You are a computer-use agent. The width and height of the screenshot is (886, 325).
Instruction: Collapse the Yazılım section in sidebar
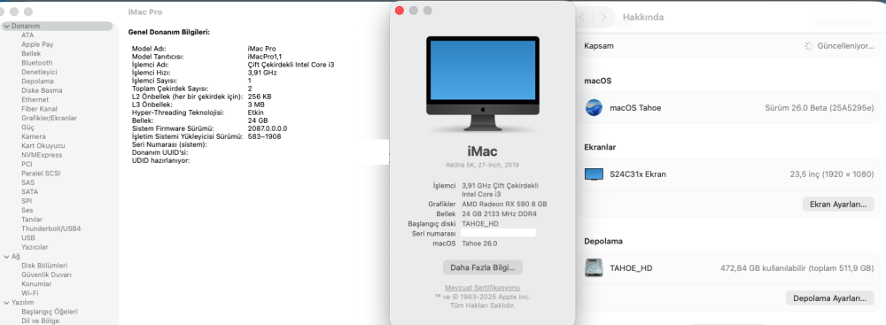click(x=5, y=302)
